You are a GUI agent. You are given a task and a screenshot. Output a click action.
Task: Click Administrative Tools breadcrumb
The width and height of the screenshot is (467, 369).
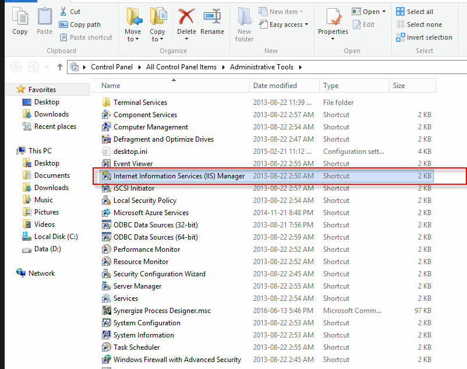261,67
